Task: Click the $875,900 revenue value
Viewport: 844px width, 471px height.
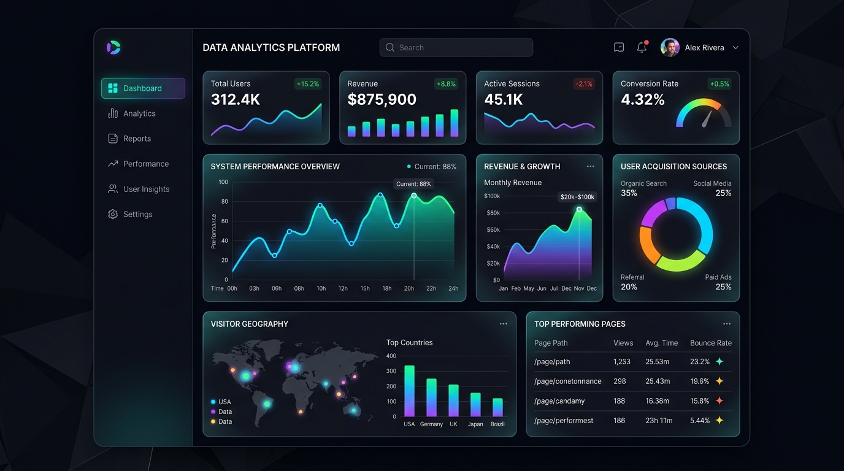Action: (382, 99)
